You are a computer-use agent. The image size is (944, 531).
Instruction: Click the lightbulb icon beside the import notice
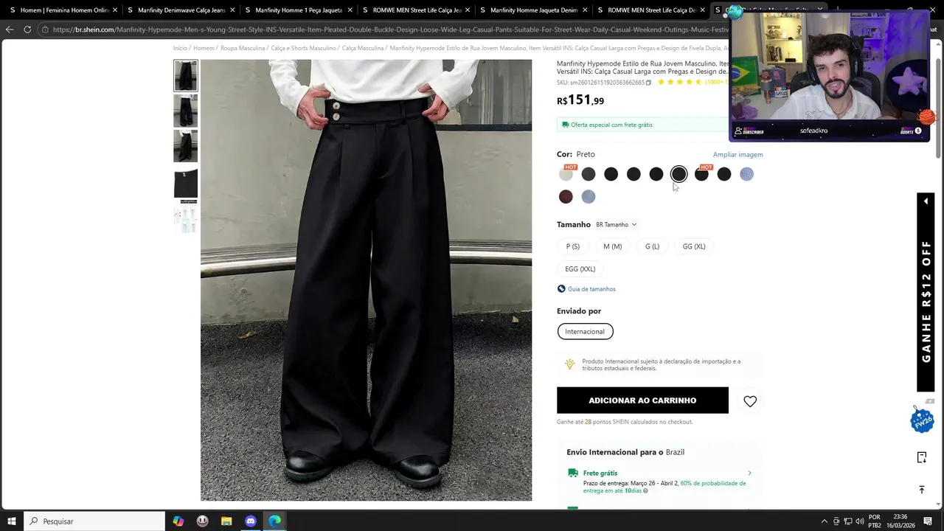pos(569,364)
